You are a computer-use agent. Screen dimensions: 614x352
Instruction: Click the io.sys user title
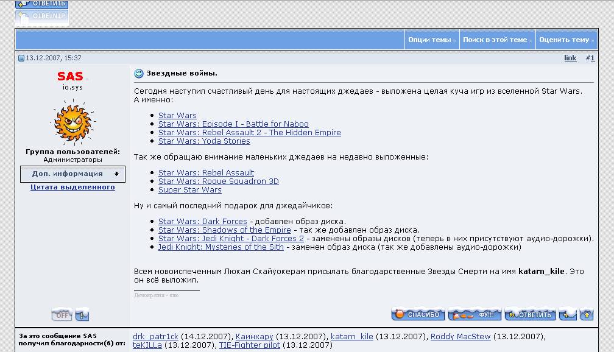pos(73,87)
